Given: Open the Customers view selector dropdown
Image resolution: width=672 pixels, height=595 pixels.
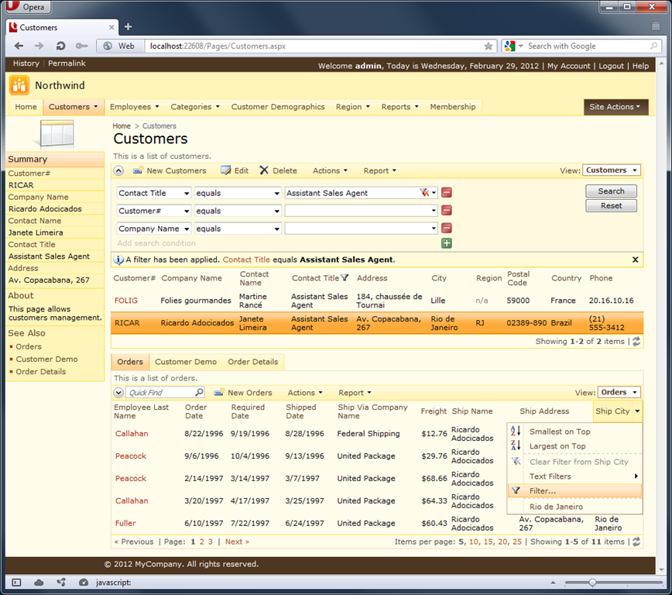Looking at the screenshot, I should (x=612, y=170).
